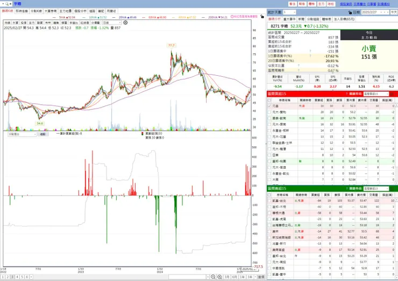Tick the 大展 broker checkbox
398x281 pixels.
click(x=269, y=179)
